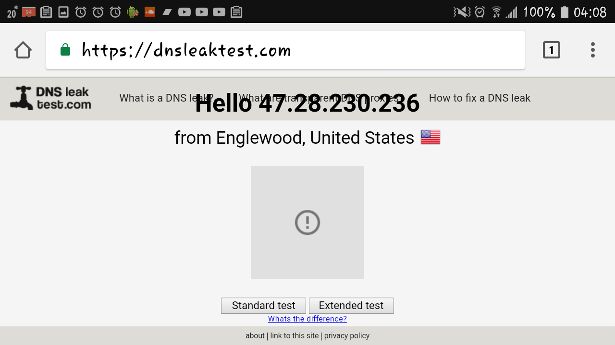The height and width of the screenshot is (345, 615).
Task: Start the Extended test
Action: pyautogui.click(x=351, y=306)
